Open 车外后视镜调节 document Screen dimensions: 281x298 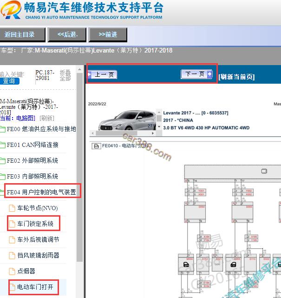tap(38, 239)
